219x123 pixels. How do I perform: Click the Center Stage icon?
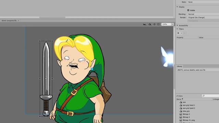154,24
